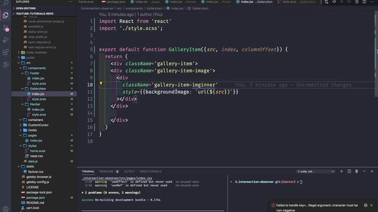Click the yarn.lock file icon
The height and width of the screenshot is (212, 378).
click(23, 208)
